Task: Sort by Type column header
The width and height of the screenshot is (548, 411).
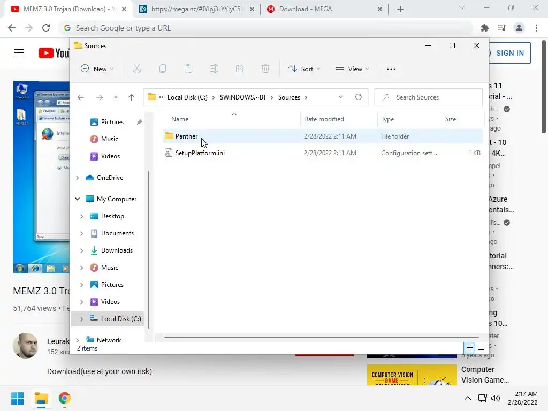Action: [387, 119]
